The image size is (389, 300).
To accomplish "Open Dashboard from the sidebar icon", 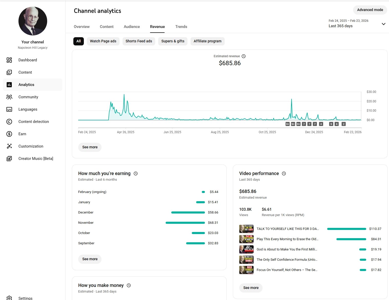I will [x=9, y=60].
